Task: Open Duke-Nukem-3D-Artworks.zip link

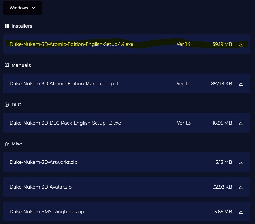Action: pyautogui.click(x=43, y=162)
